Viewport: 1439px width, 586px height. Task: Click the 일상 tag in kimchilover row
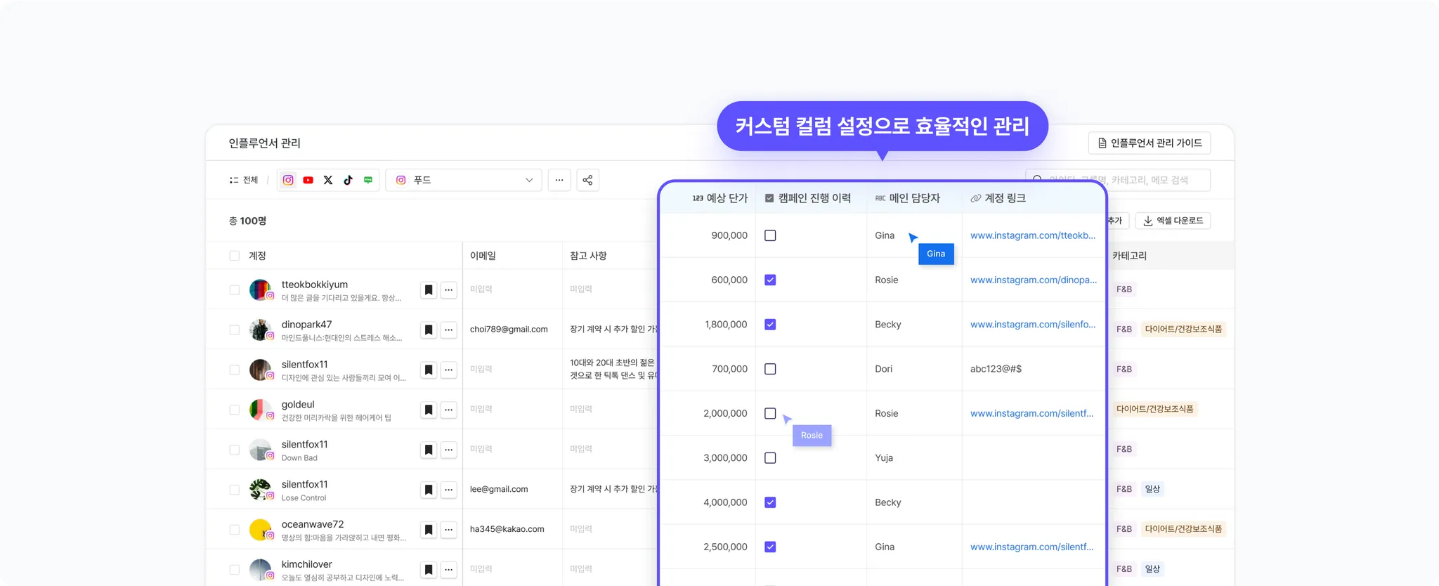1152,569
